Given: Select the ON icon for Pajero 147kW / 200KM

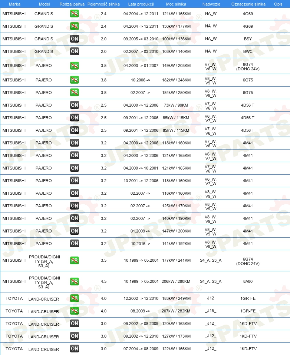Looking at the screenshot, I should pyautogui.click(x=75, y=231).
